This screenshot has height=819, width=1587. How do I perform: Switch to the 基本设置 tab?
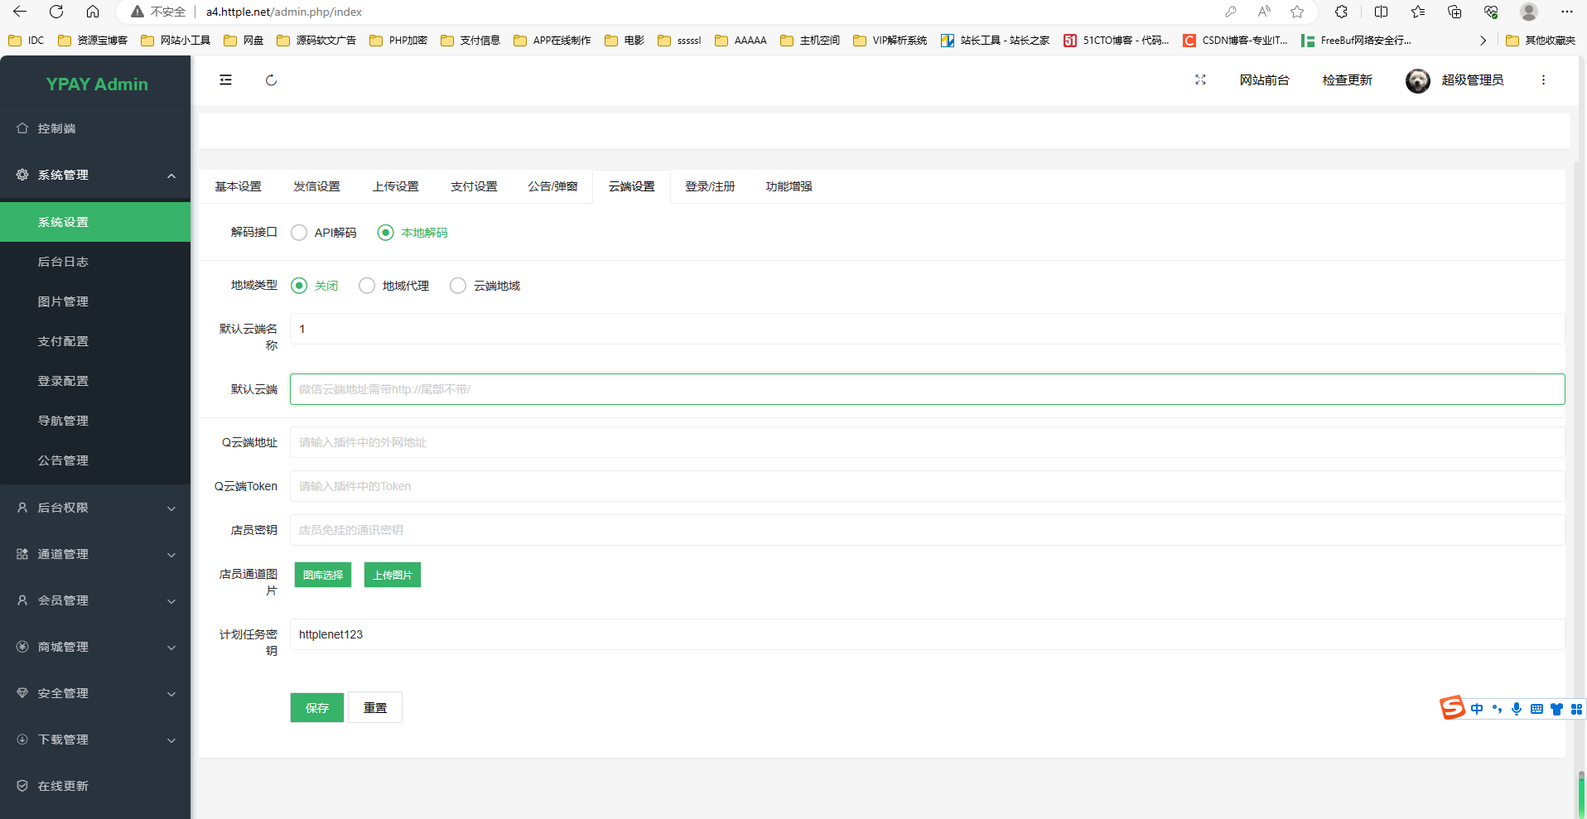click(238, 186)
